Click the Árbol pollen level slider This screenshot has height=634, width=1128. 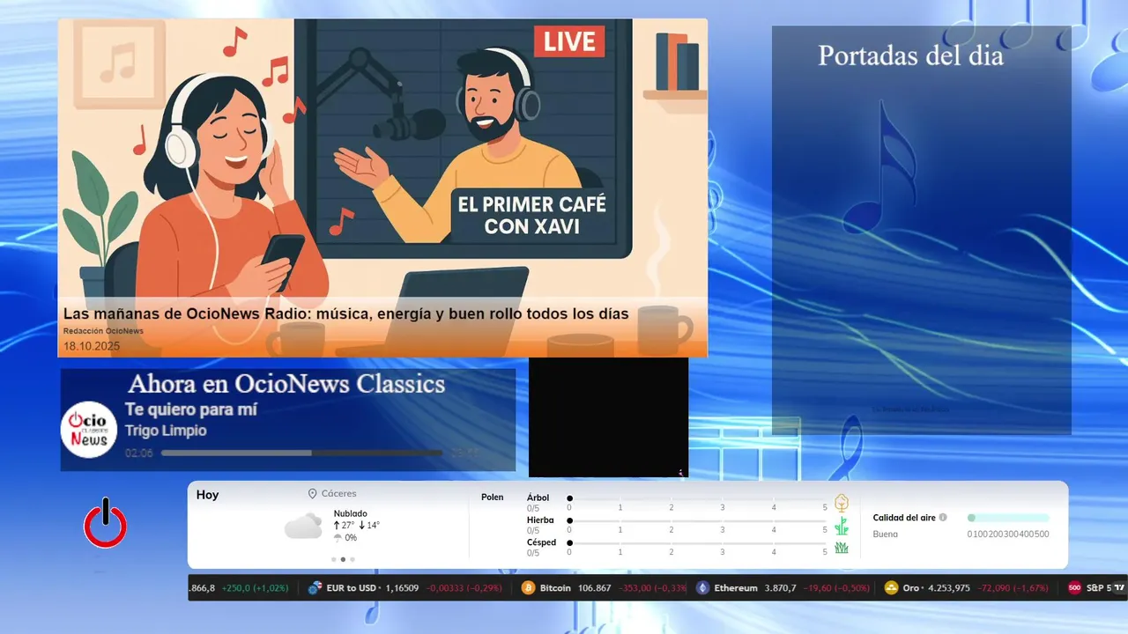click(x=697, y=498)
